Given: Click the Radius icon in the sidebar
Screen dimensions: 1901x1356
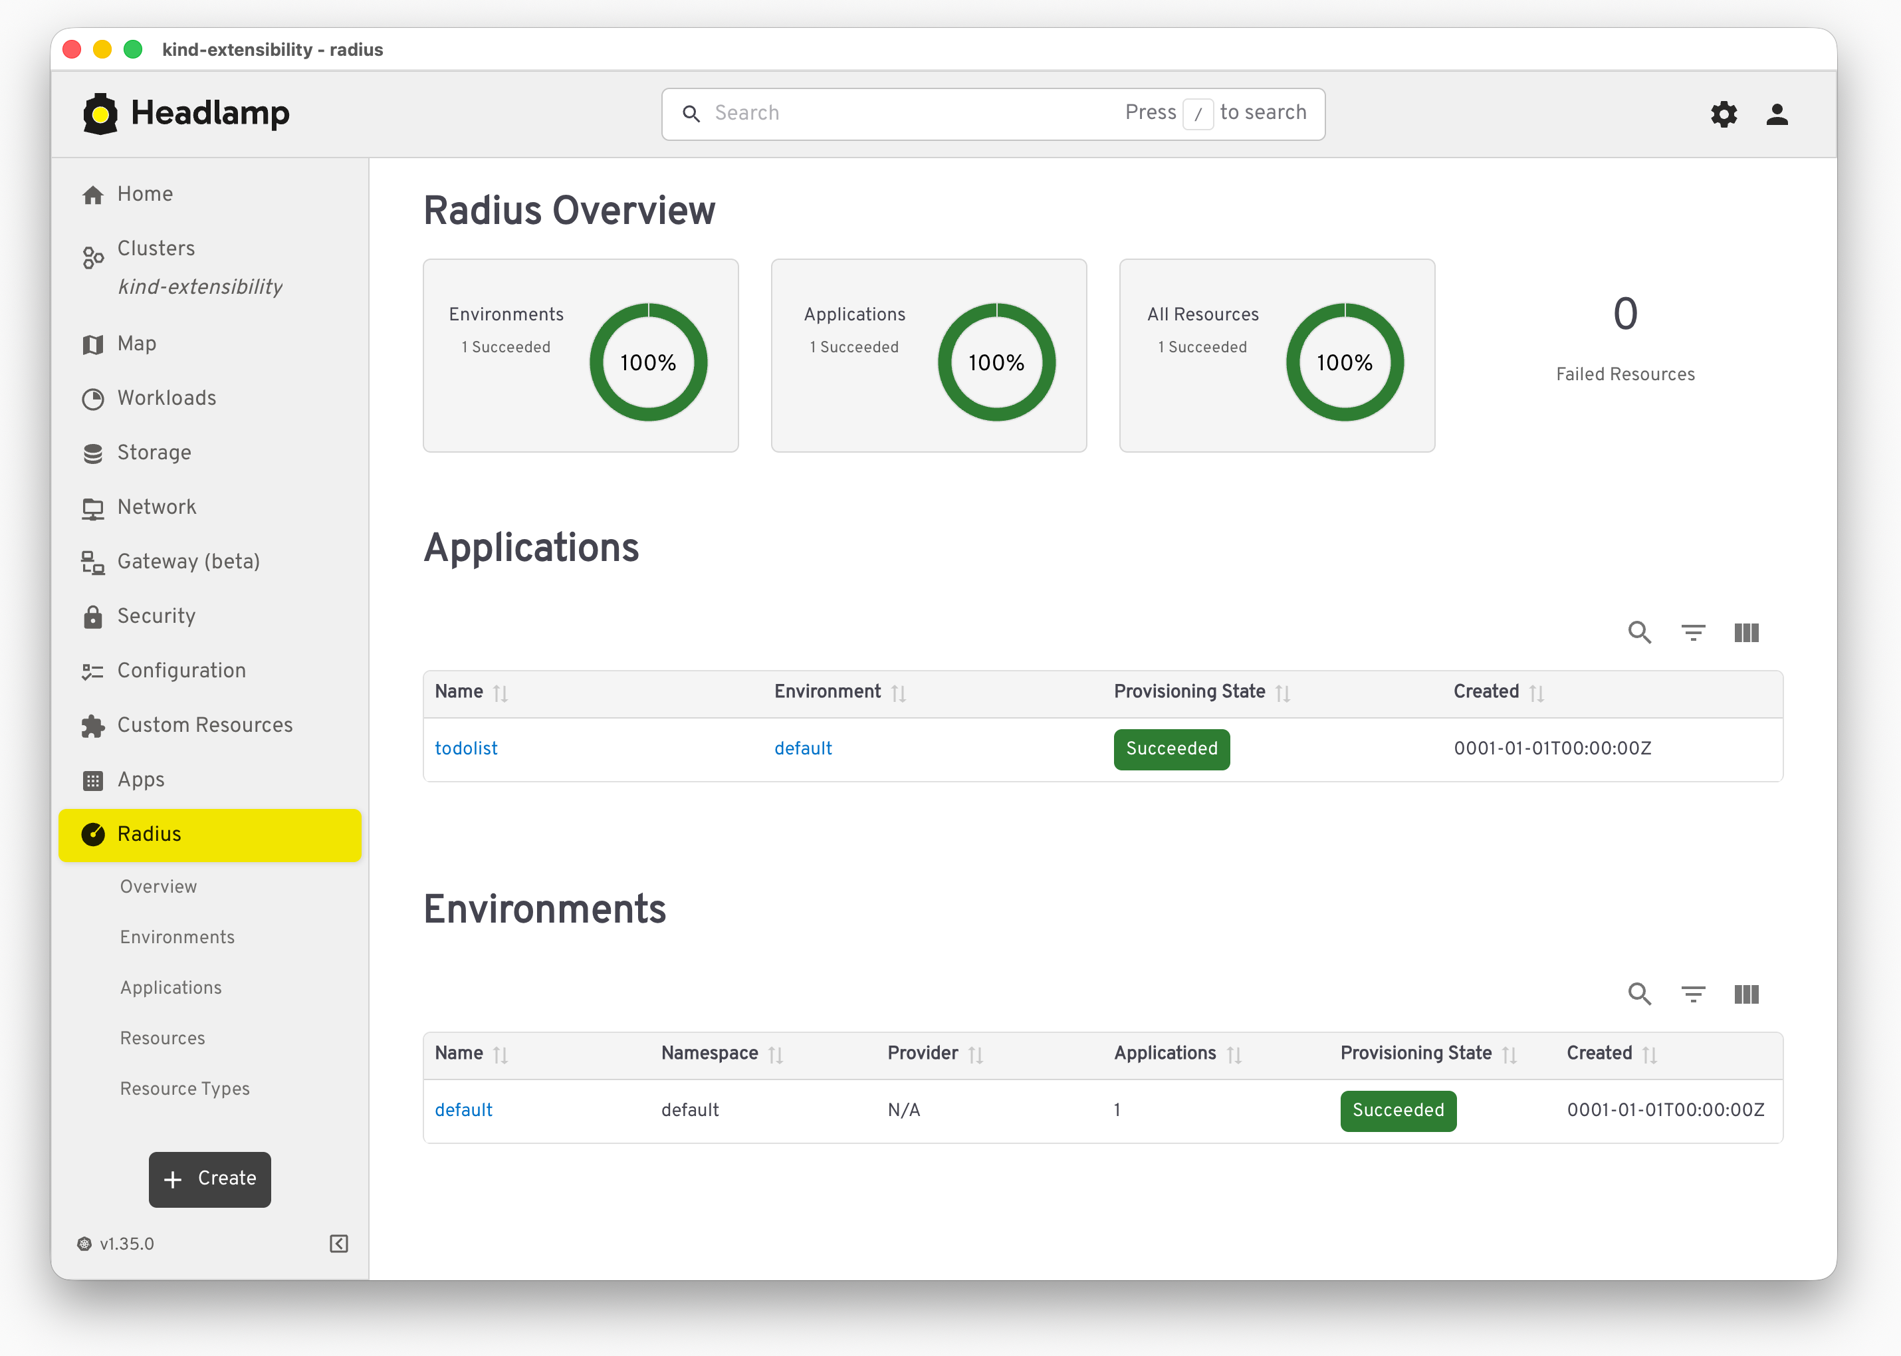Looking at the screenshot, I should click(92, 834).
